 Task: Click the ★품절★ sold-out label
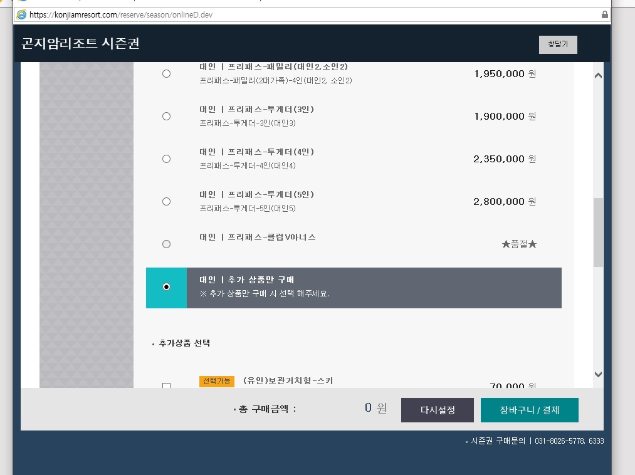[519, 244]
